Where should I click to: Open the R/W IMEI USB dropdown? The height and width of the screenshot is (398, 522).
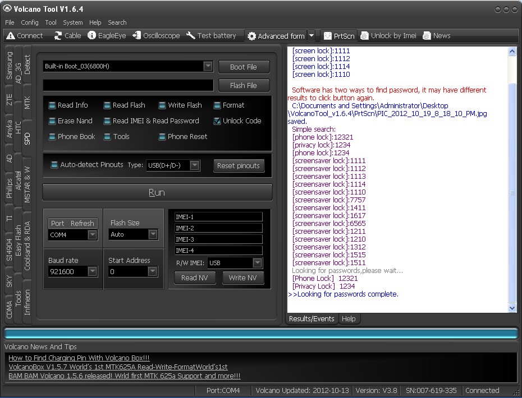pyautogui.click(x=257, y=263)
